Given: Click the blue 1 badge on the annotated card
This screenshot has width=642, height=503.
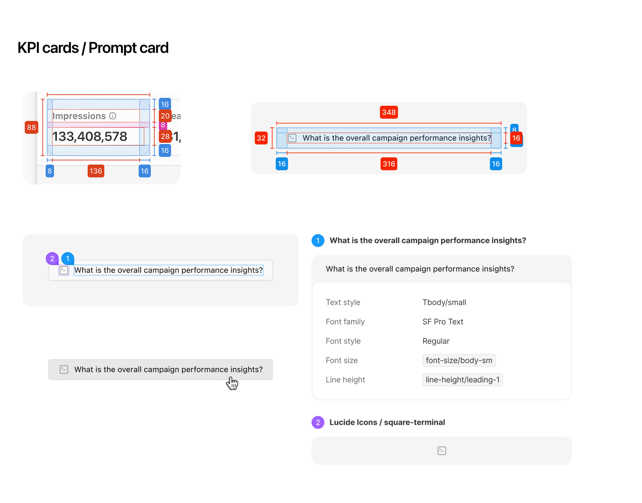Looking at the screenshot, I should point(68,258).
